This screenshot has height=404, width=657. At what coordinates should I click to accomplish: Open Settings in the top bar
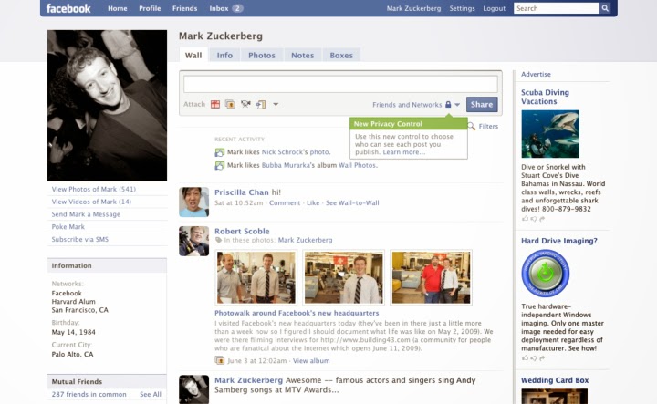tap(462, 8)
